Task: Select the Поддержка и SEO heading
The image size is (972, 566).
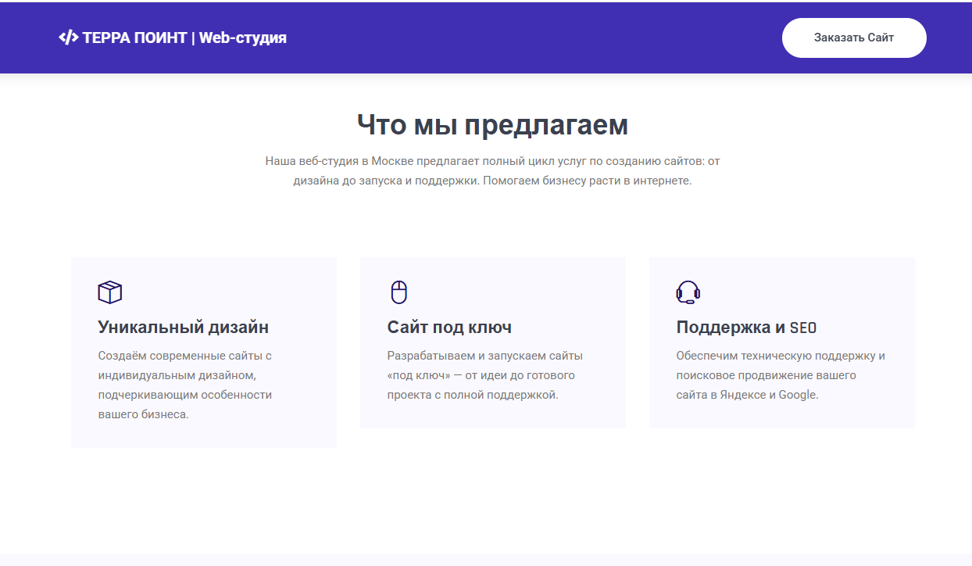Action: (746, 328)
